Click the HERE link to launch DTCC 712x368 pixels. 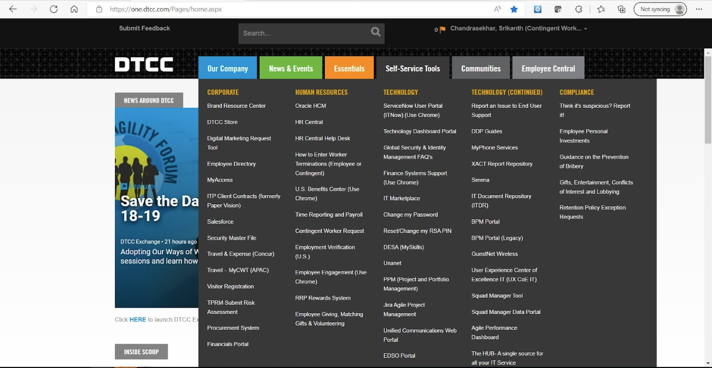(138, 320)
